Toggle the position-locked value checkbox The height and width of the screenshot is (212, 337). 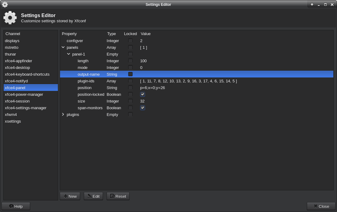(x=143, y=95)
